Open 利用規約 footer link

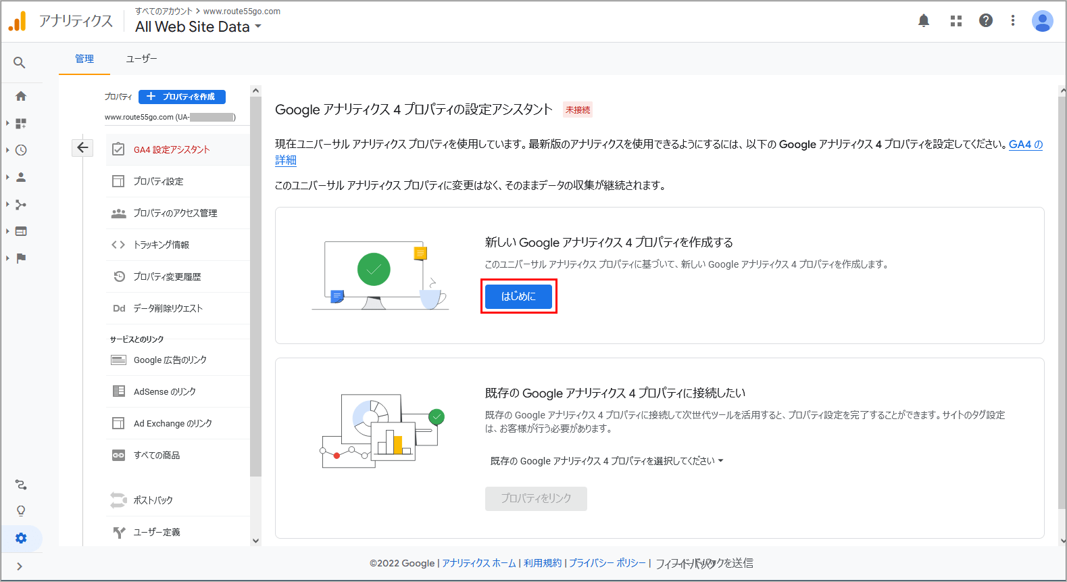[543, 563]
